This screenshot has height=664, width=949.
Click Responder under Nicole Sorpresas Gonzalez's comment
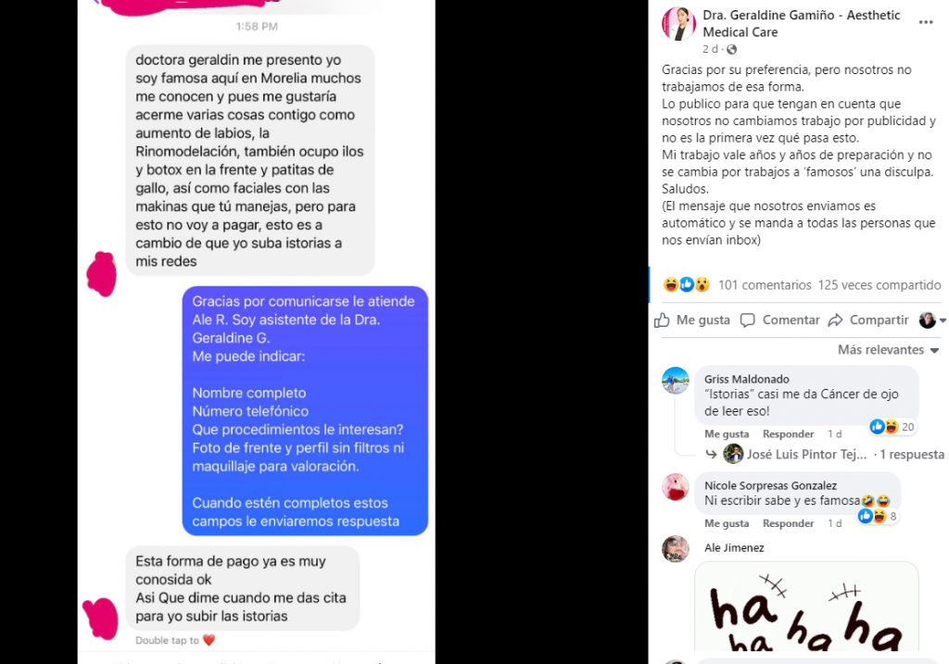click(788, 523)
